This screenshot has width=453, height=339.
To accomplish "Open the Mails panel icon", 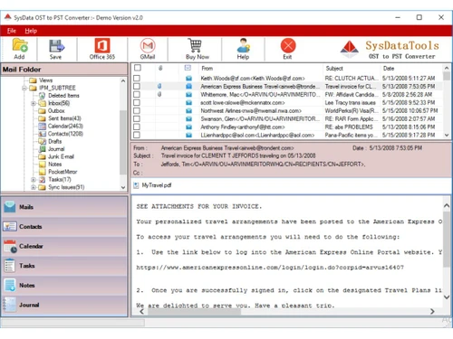I will (x=10, y=207).
